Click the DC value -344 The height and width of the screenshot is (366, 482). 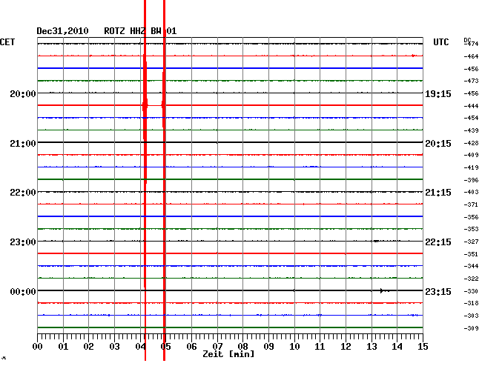[471, 267]
